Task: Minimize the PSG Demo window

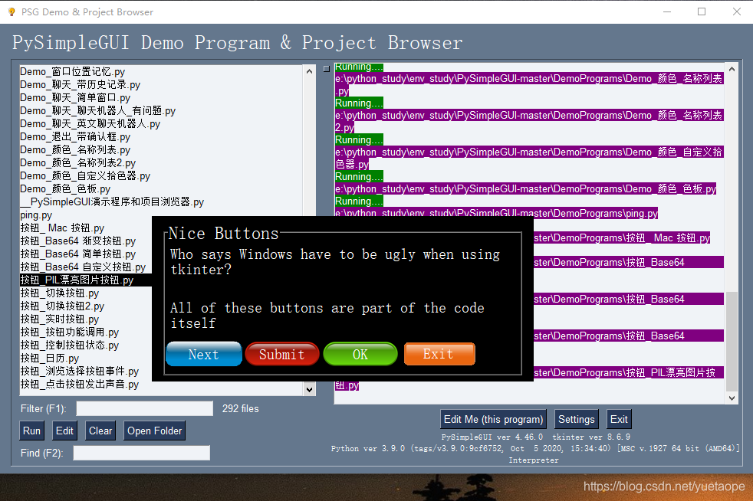Action: pos(667,11)
